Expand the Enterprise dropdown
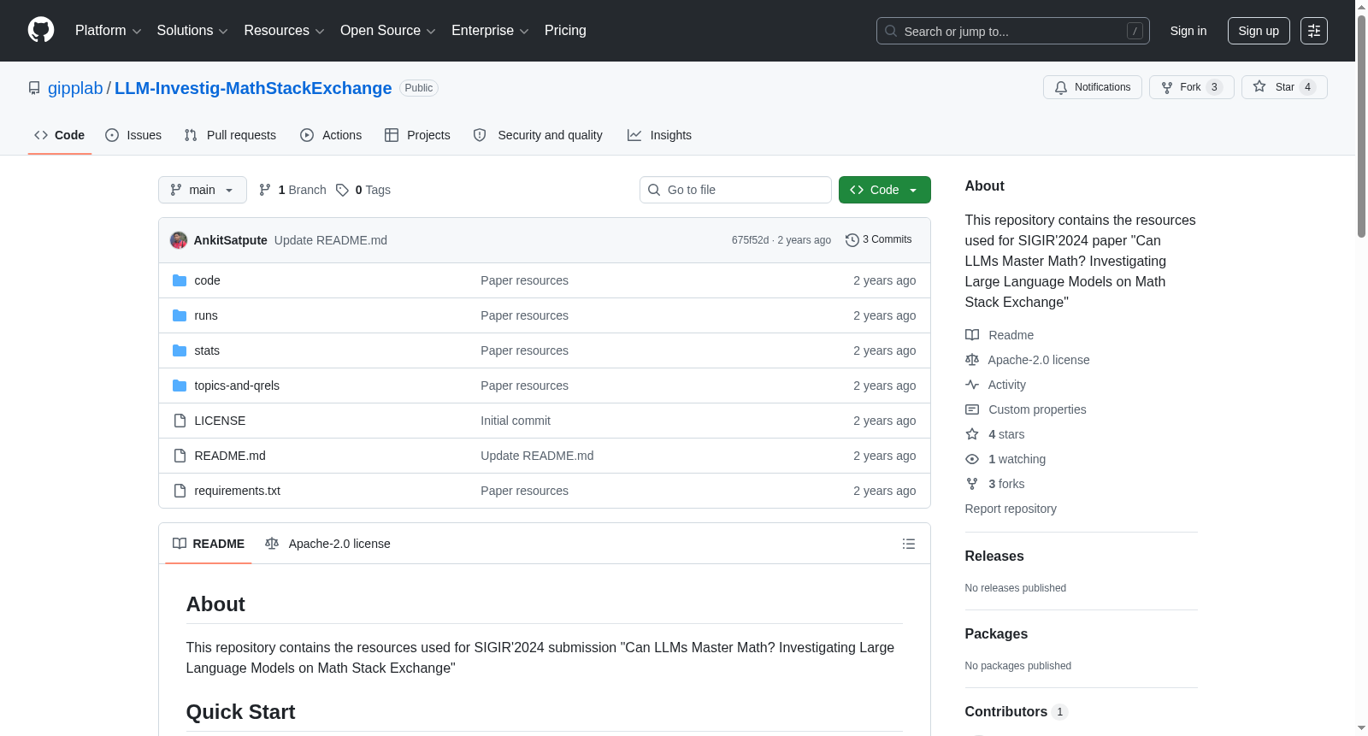The image size is (1368, 736). point(490,31)
